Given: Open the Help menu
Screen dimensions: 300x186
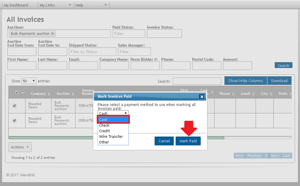Looking at the screenshot, I should (x=91, y=5).
